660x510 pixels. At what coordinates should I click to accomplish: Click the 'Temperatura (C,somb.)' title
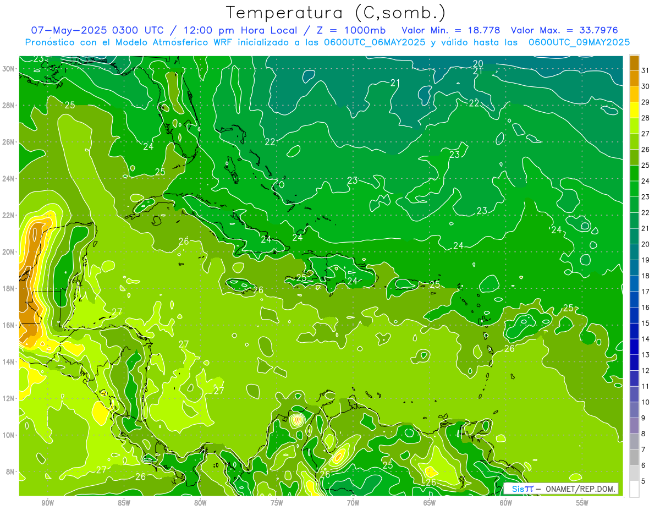(x=336, y=13)
